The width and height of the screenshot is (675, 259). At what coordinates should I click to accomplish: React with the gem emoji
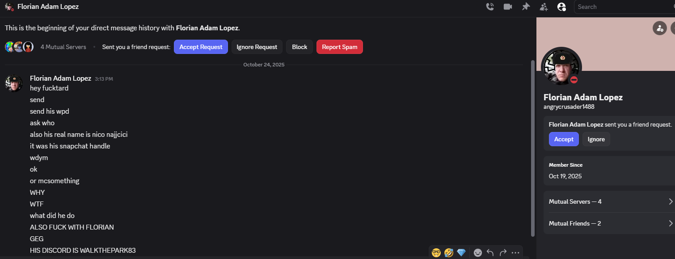coord(461,253)
